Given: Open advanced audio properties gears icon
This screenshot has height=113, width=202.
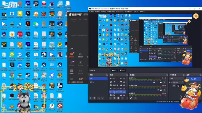Looking at the screenshot, I should pyautogui.click(x=131, y=98).
